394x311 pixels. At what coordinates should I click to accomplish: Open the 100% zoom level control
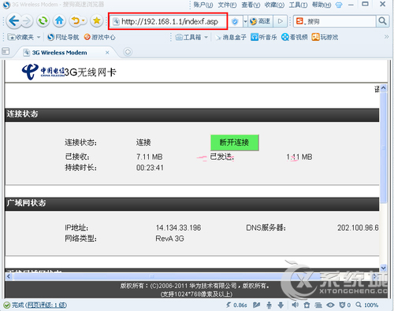coord(367,305)
